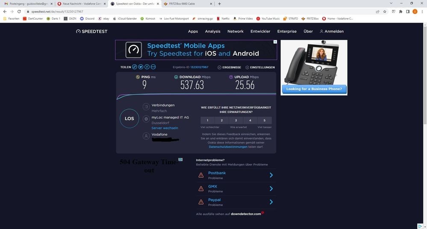
Task: Click the Paypal warning triangle icon
Action: click(201, 202)
